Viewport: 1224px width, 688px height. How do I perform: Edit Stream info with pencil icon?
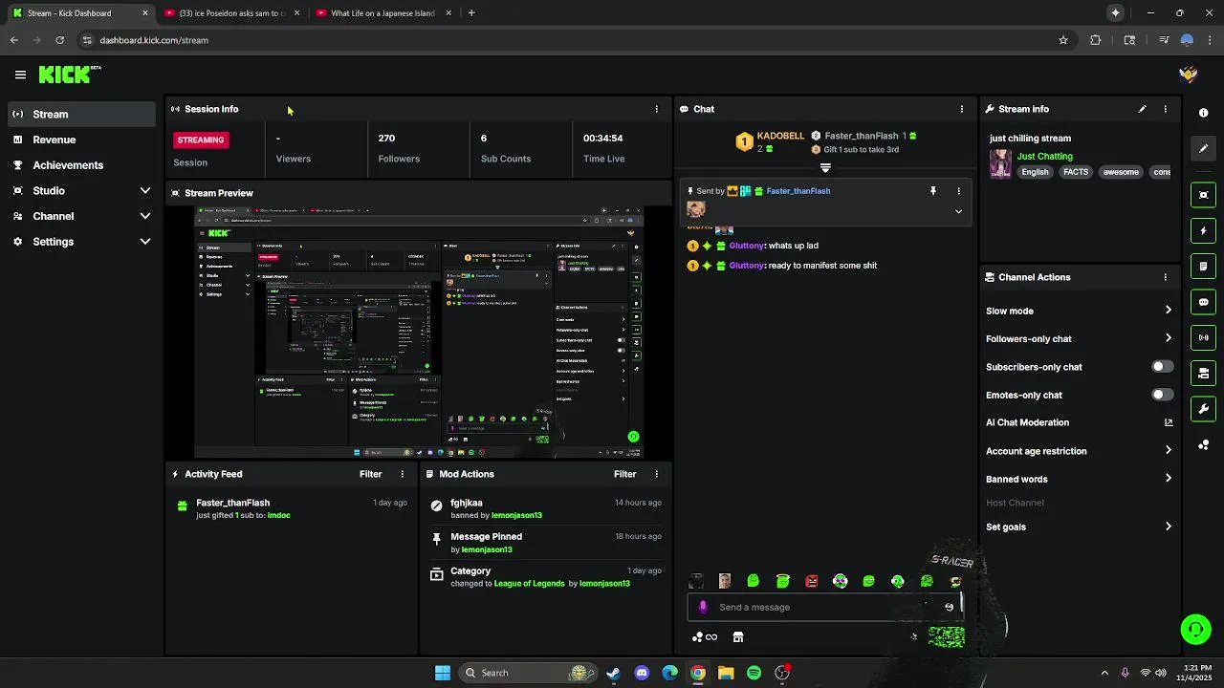(1142, 109)
